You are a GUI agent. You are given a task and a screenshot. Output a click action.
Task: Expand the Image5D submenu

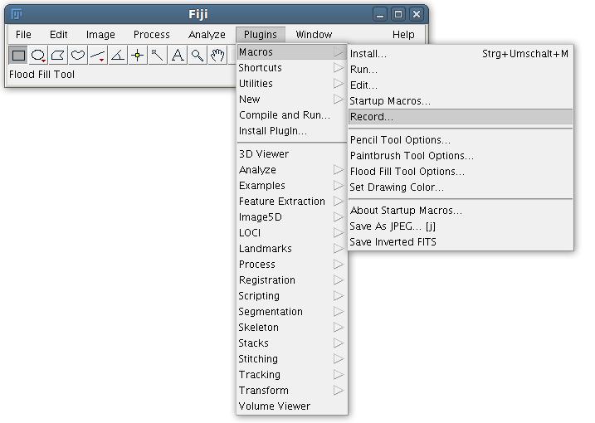pyautogui.click(x=291, y=217)
